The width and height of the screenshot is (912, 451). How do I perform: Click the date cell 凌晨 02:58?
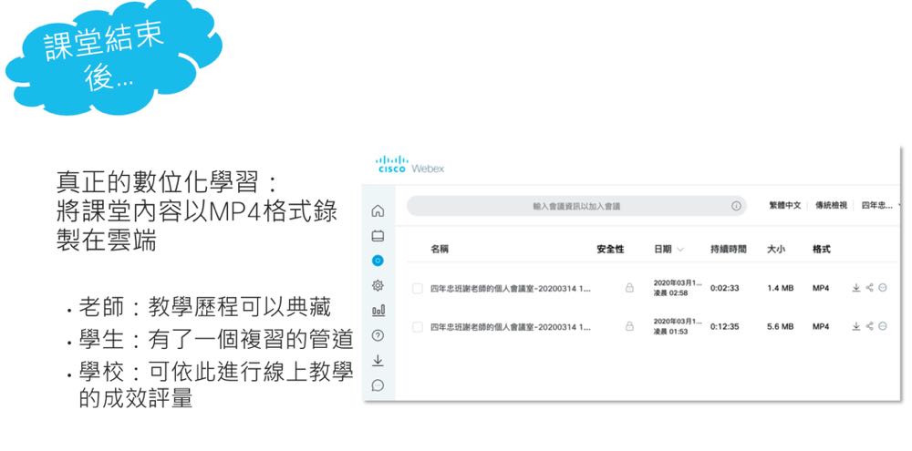point(670,293)
